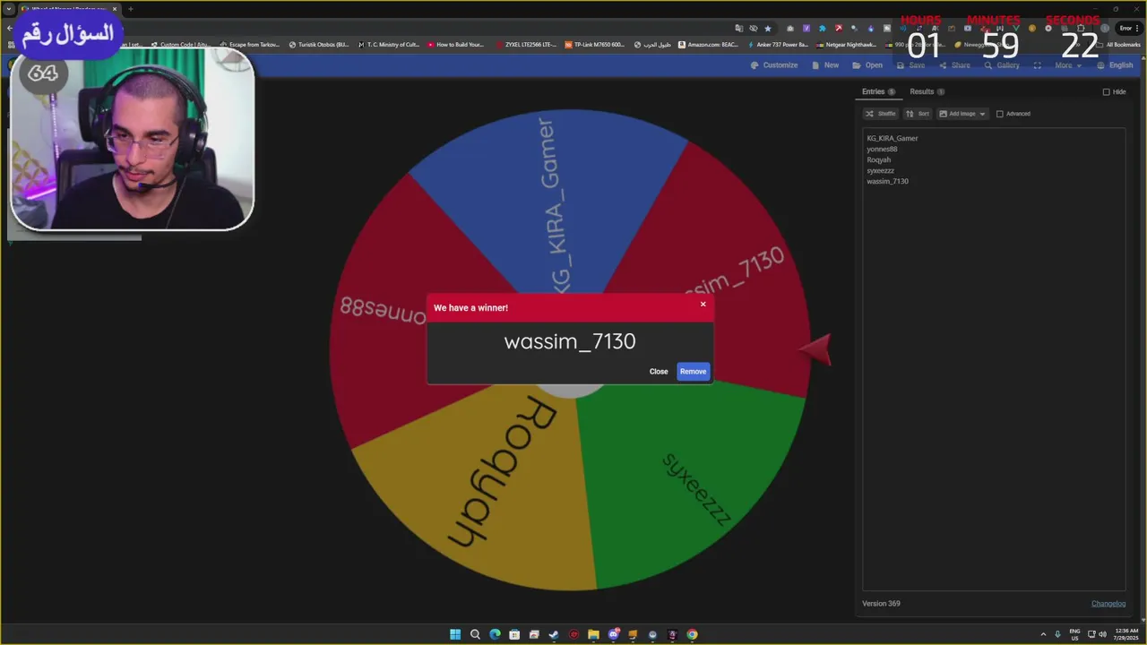Enable the Advanced checkbox
The width and height of the screenshot is (1147, 645).
1000,114
